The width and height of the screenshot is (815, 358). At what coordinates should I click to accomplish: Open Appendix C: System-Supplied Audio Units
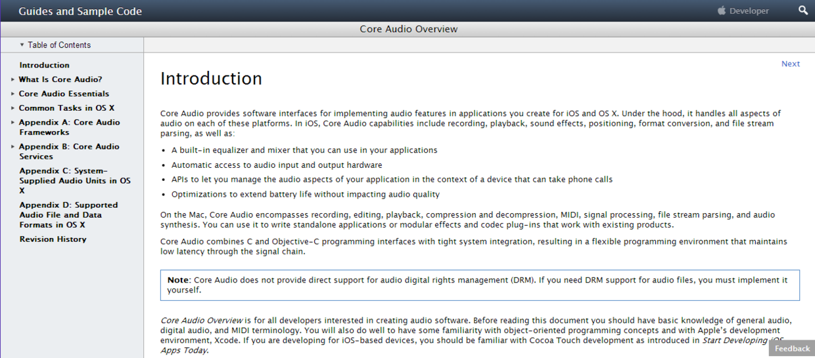click(74, 180)
